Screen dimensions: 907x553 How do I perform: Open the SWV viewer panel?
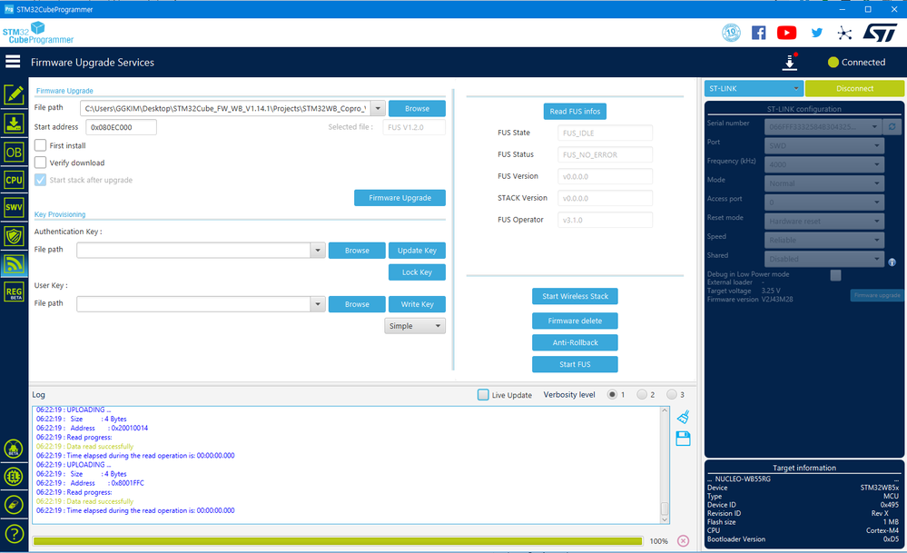click(x=14, y=207)
